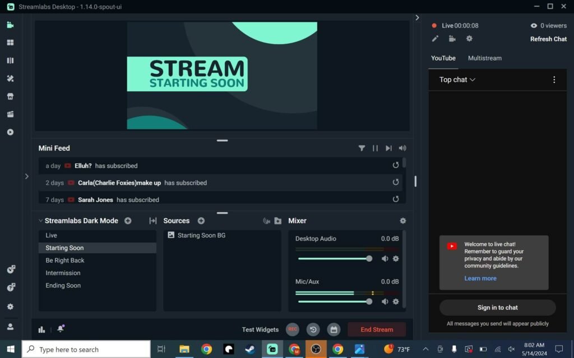Select the Starting Soon BG source

click(222, 235)
